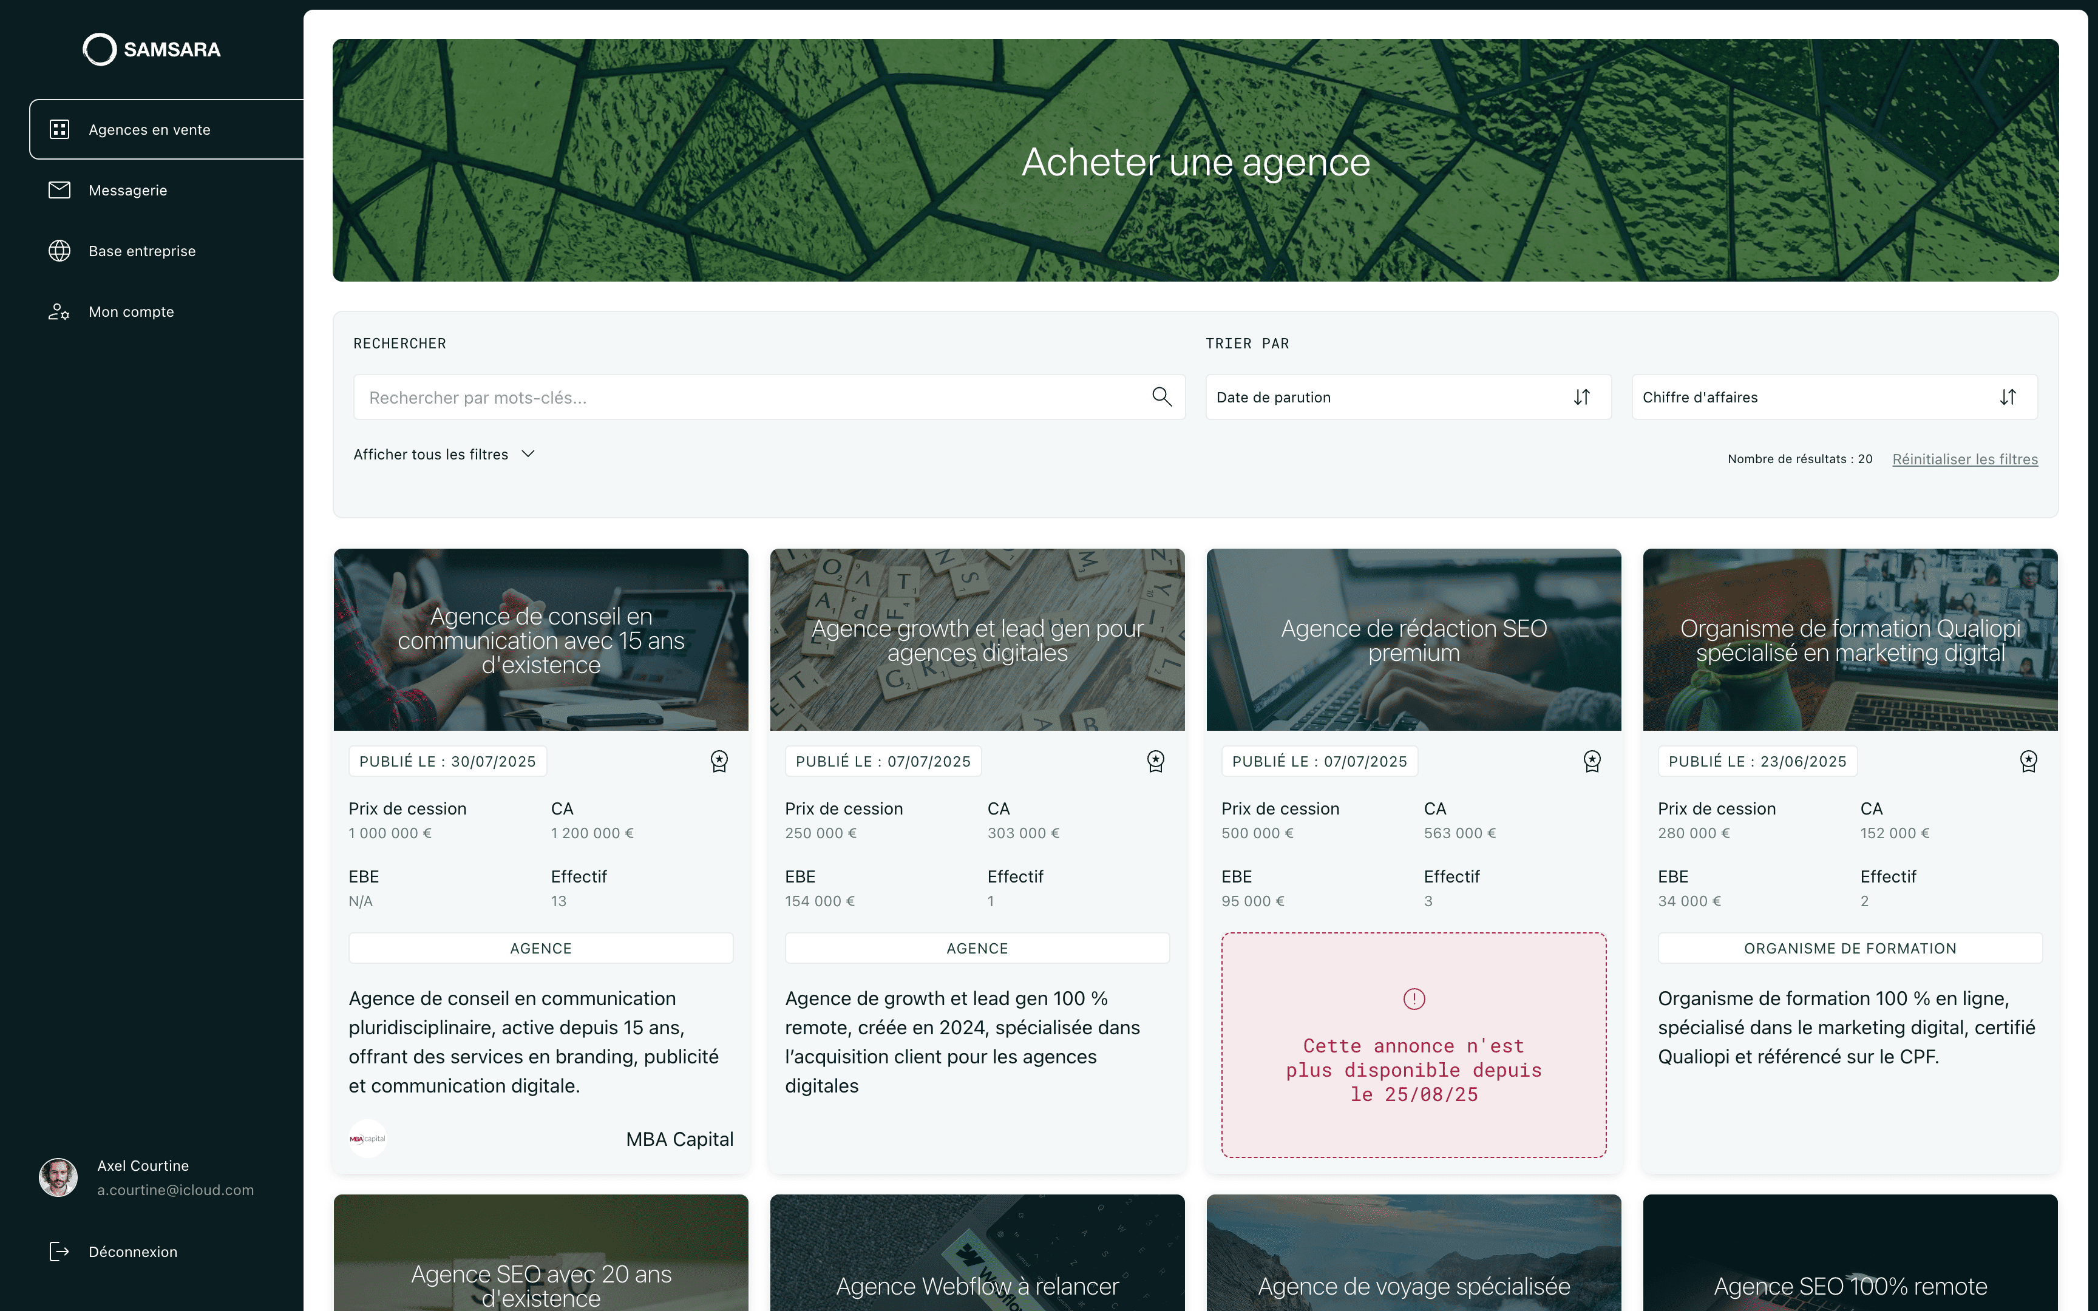Image resolution: width=2098 pixels, height=1311 pixels.
Task: Open the Organisme de formation Qualiopi card image
Action: (x=1850, y=640)
